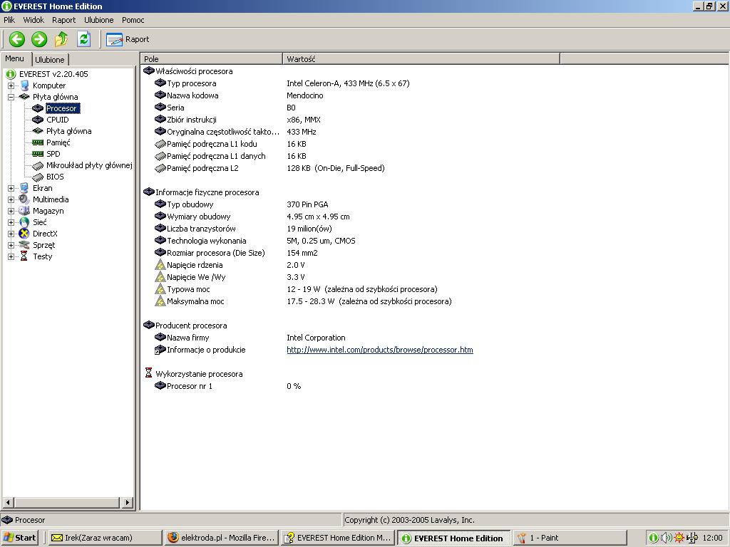Select EVEREST v2.20.405 root tree item
Screen dimensions: 730x547
click(x=53, y=74)
